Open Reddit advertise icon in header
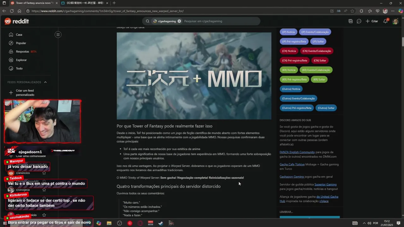The image size is (404, 227). [351, 21]
